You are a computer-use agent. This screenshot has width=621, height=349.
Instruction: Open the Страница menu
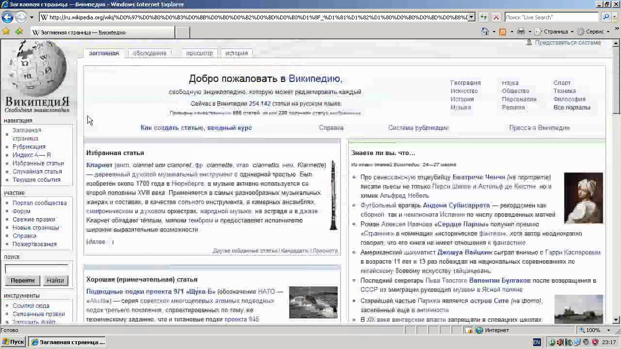(x=555, y=32)
